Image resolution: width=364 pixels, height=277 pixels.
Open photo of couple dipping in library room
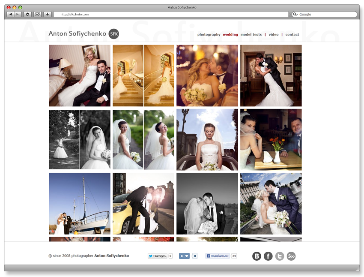[271, 76]
